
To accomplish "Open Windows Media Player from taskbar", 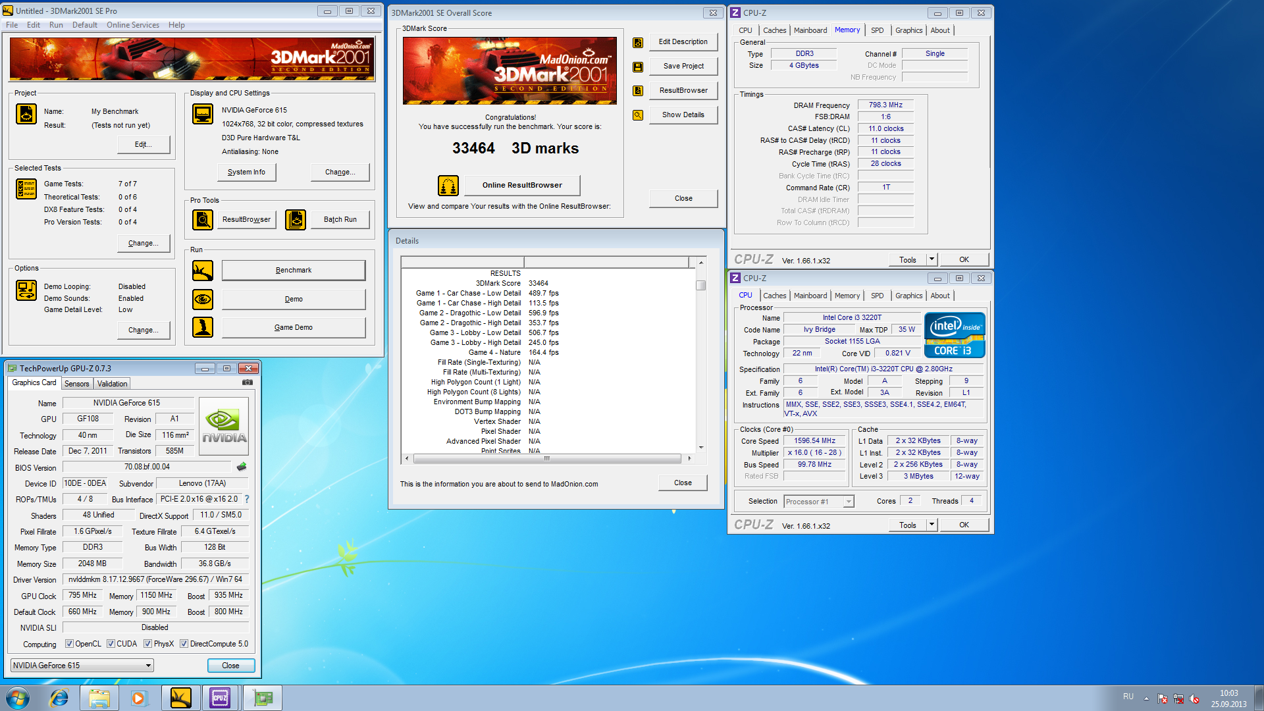I will [x=139, y=698].
